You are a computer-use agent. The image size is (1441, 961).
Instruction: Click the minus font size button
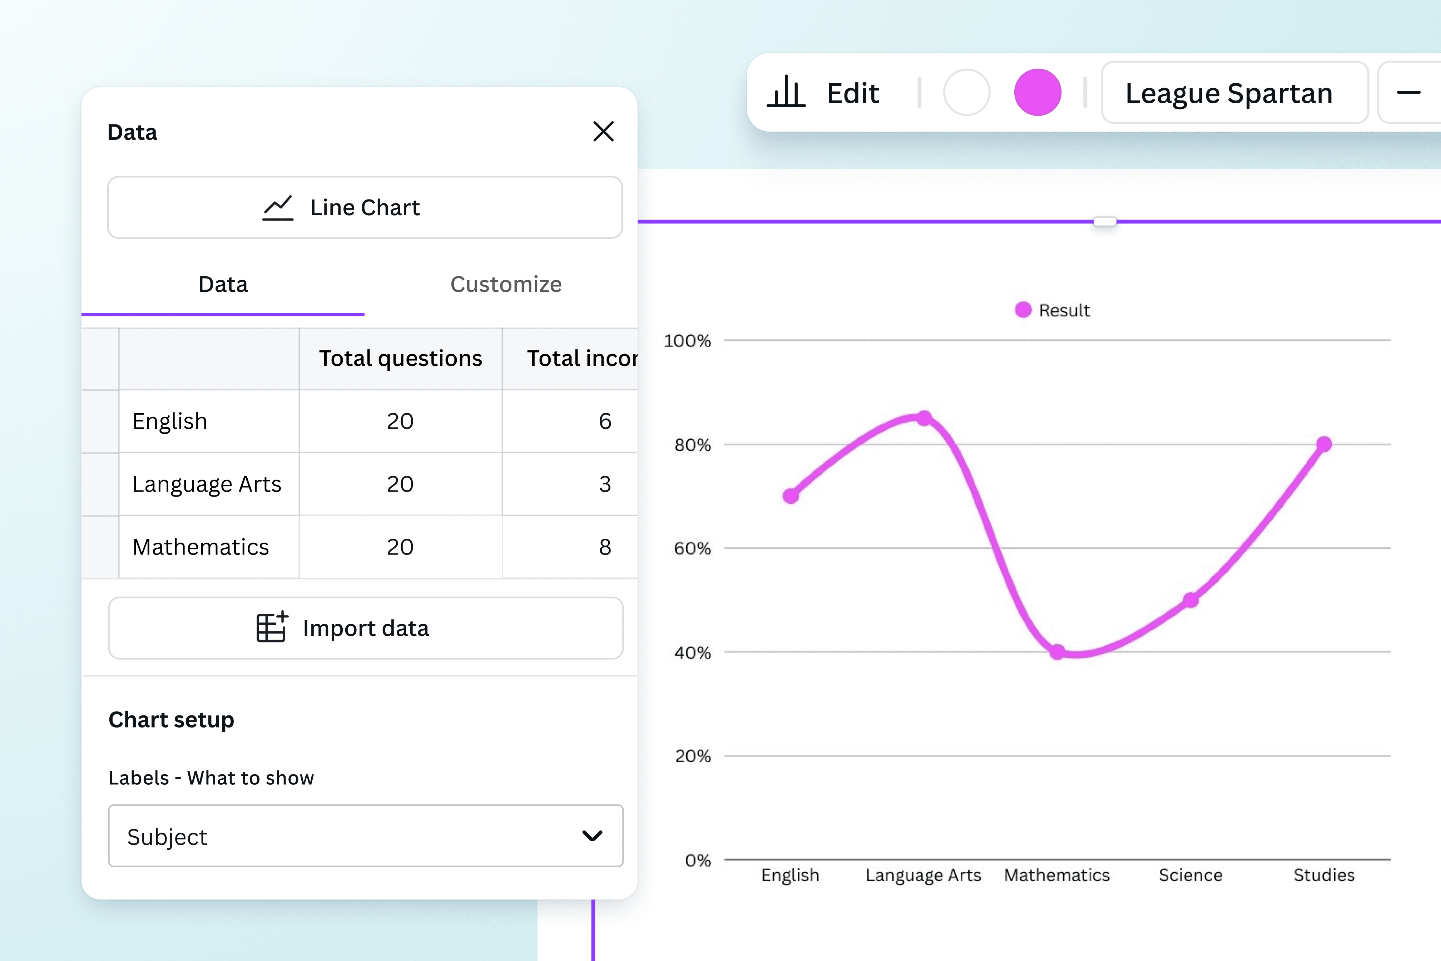[x=1408, y=93]
